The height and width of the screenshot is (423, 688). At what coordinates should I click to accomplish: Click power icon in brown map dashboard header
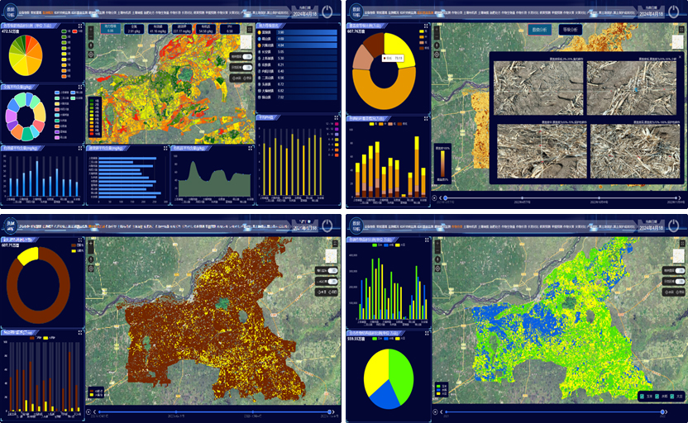[x=327, y=226]
